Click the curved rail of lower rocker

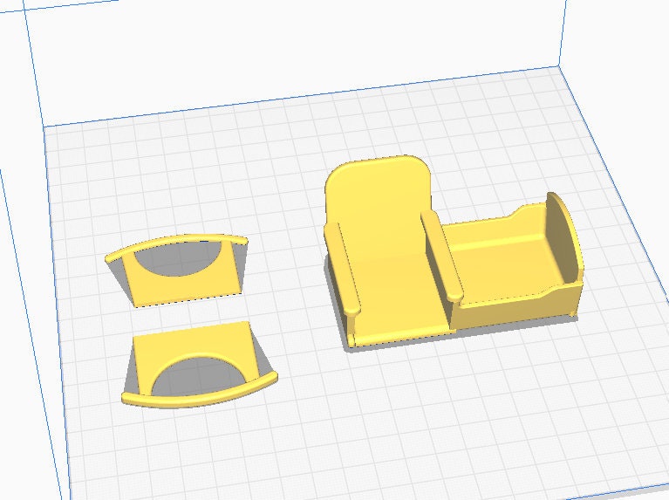(x=201, y=394)
